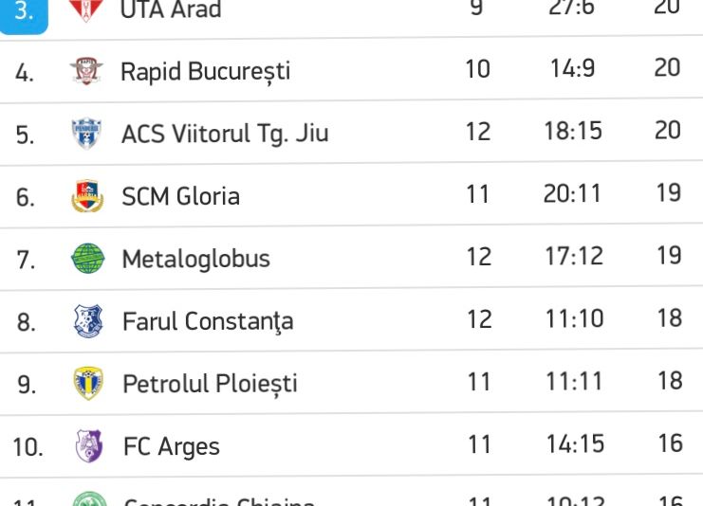Viewport: 703px width, 506px height.
Task: Select the FC Arges purple crest
Action: (x=89, y=446)
